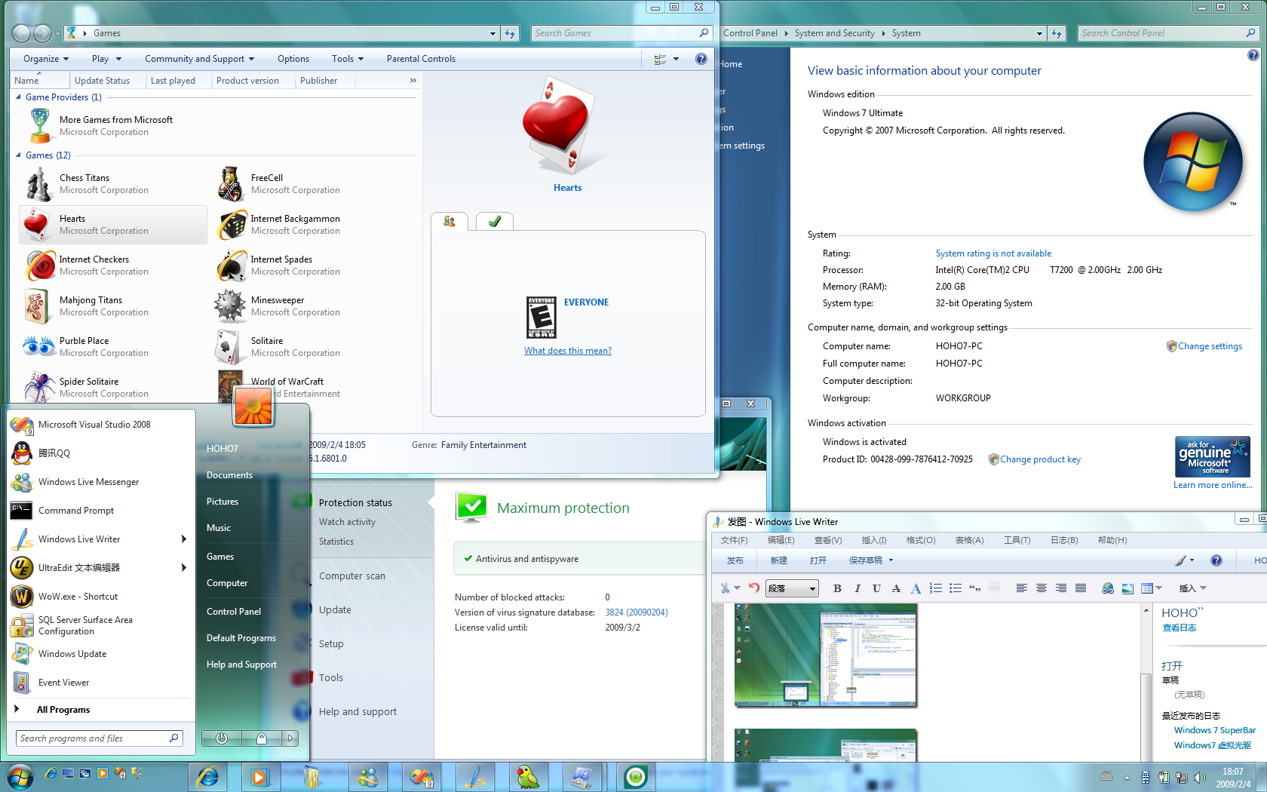
Task: Open FreeCell game icon
Action: coord(230,184)
